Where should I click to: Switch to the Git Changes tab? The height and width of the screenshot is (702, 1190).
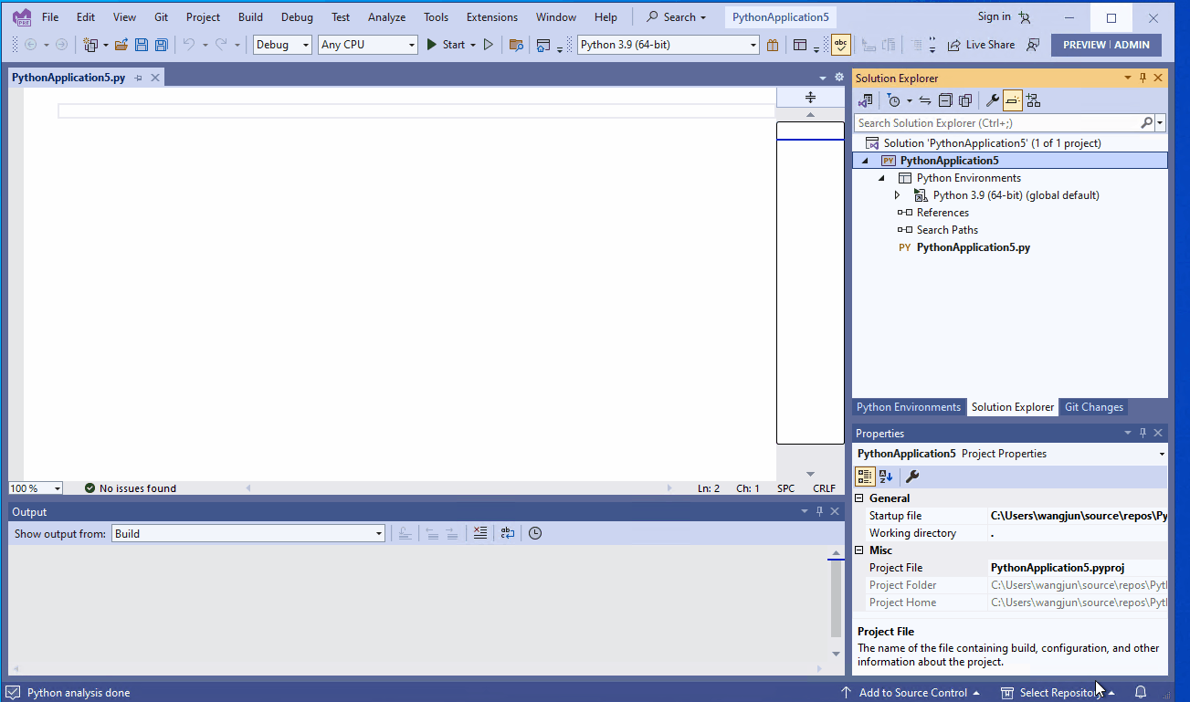coord(1093,406)
